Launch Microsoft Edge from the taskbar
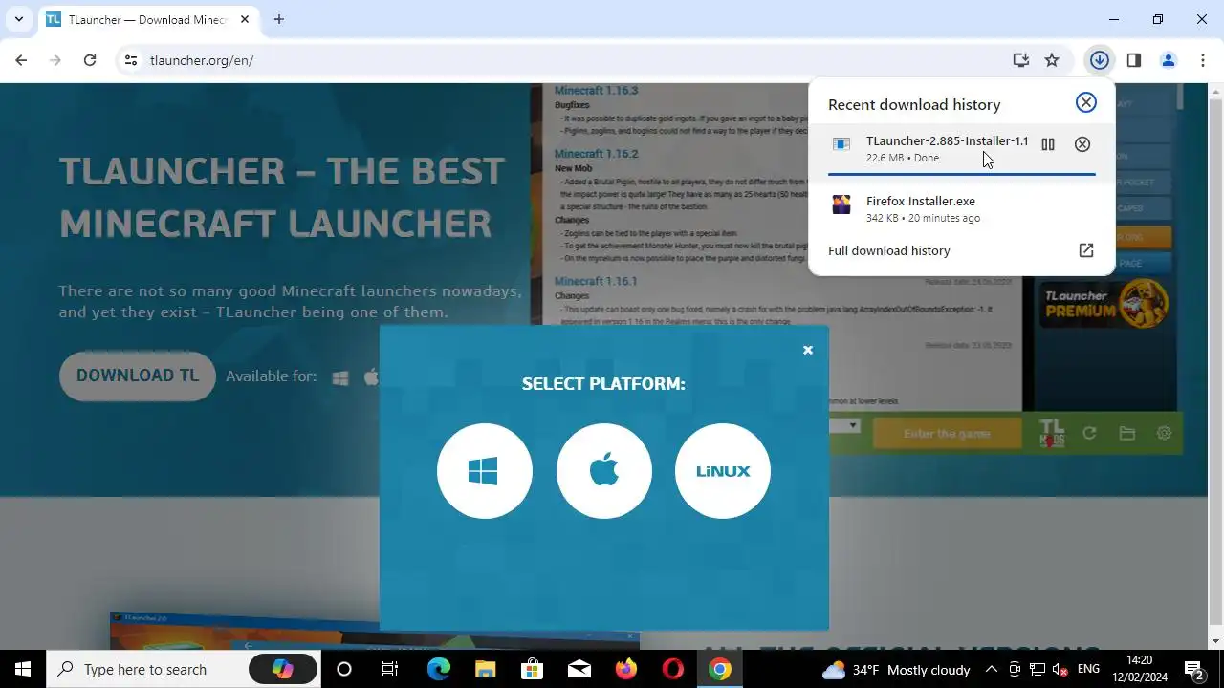The image size is (1224, 688). tap(438, 669)
